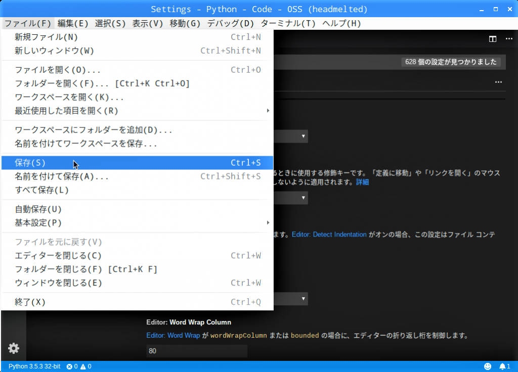
Task: Open the ターミナル(T) menu
Action: [x=288, y=23]
